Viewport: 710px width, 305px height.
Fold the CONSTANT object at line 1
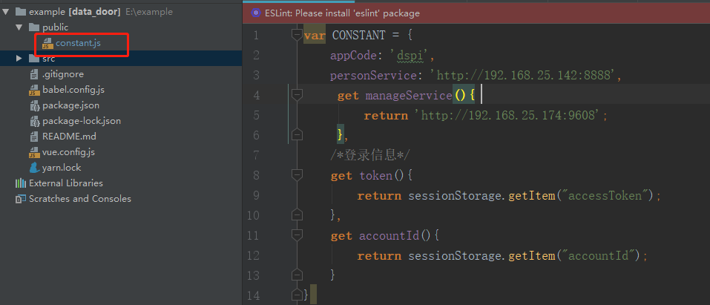297,35
